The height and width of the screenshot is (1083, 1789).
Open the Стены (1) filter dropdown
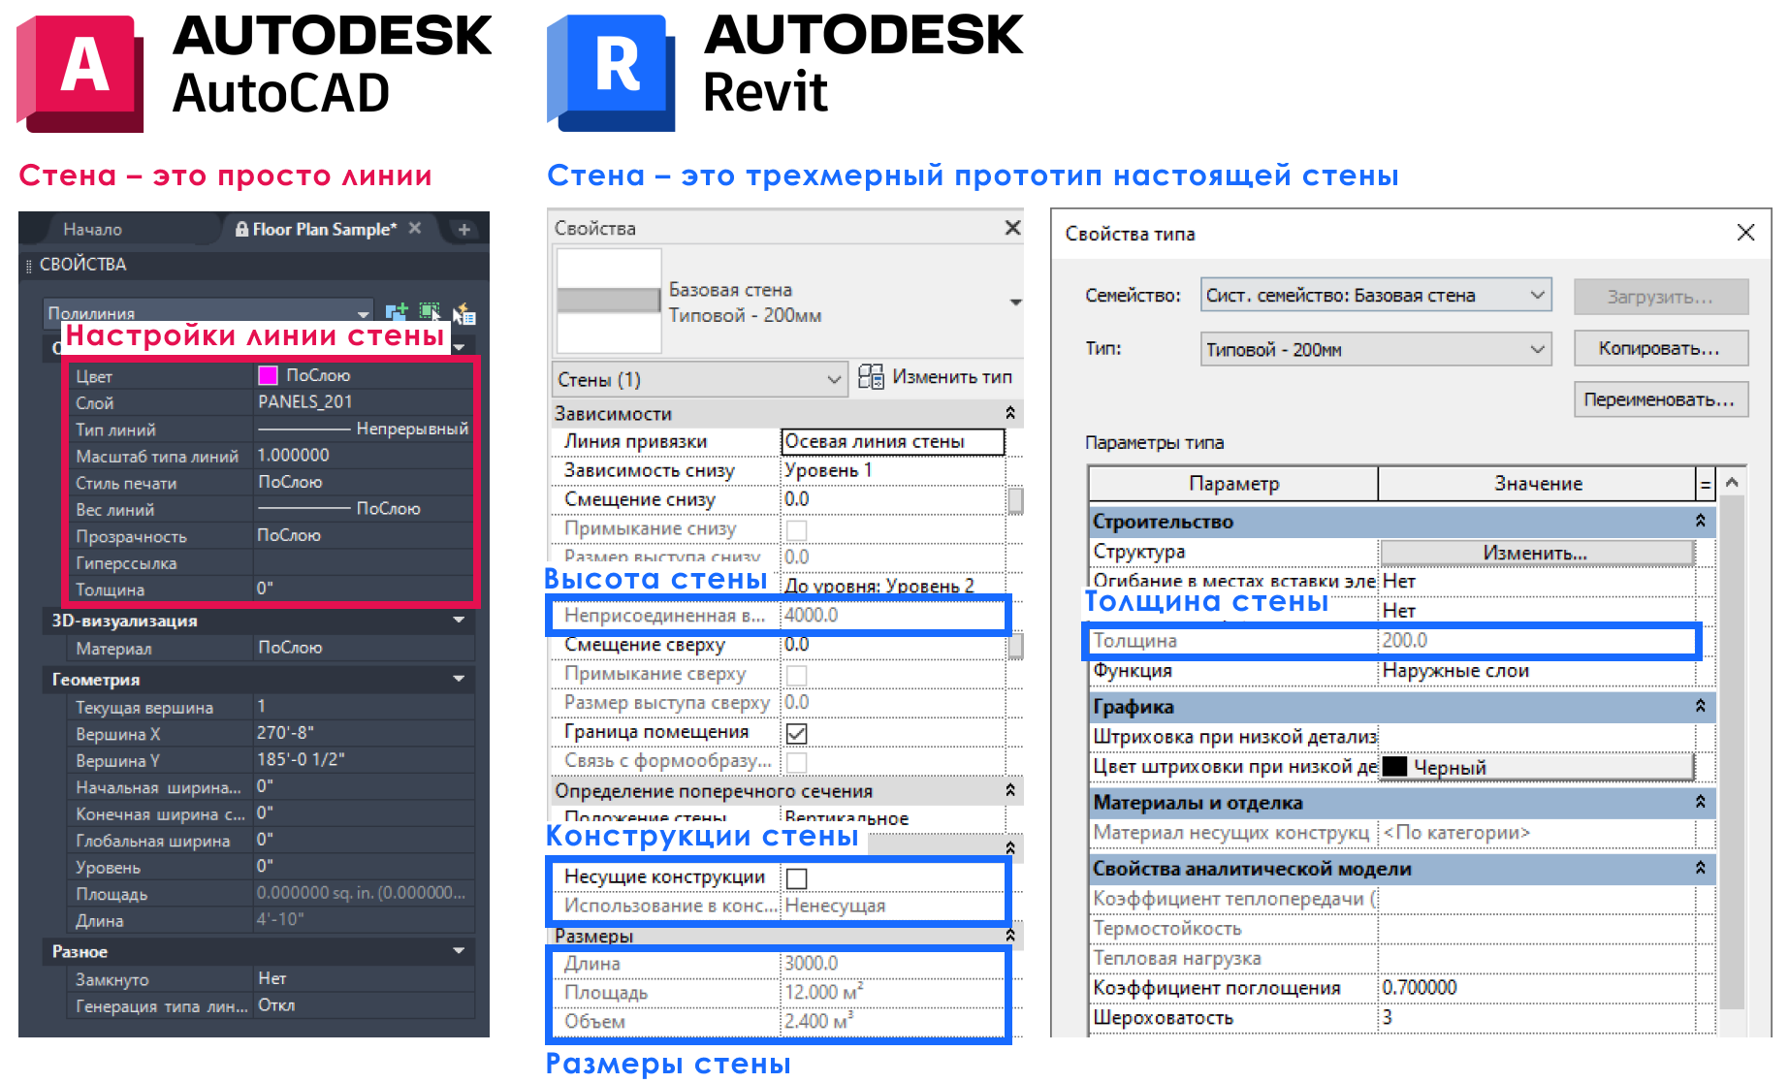click(699, 379)
